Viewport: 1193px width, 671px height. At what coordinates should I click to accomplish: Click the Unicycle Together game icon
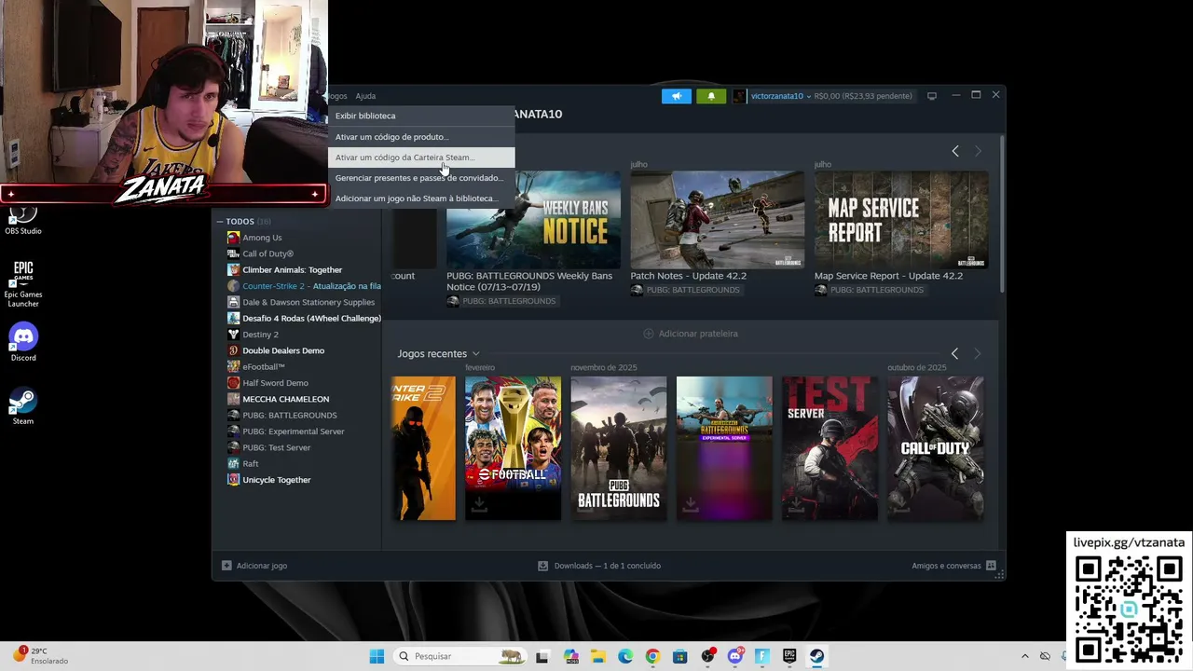[233, 480]
